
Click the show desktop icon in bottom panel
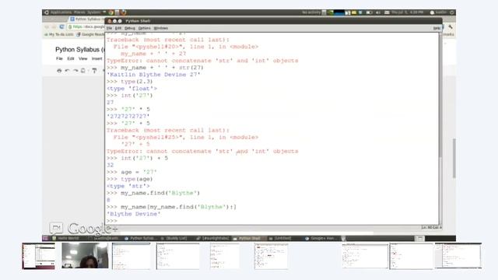point(45,239)
